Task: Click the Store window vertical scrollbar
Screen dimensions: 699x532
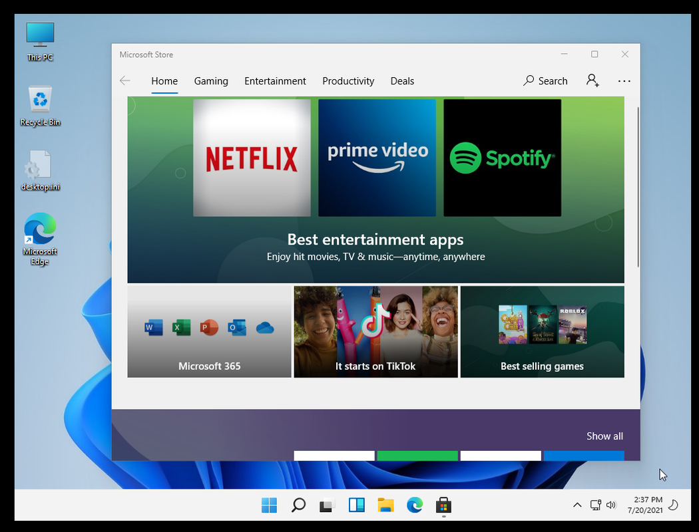Action: [638, 187]
